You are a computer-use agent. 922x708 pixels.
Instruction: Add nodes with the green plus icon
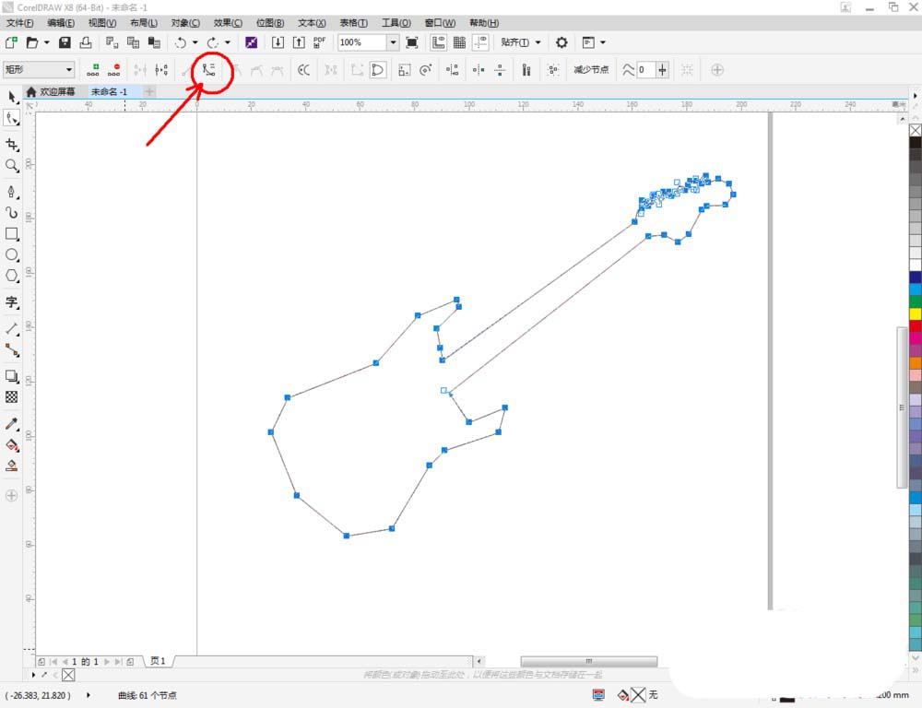click(93, 70)
